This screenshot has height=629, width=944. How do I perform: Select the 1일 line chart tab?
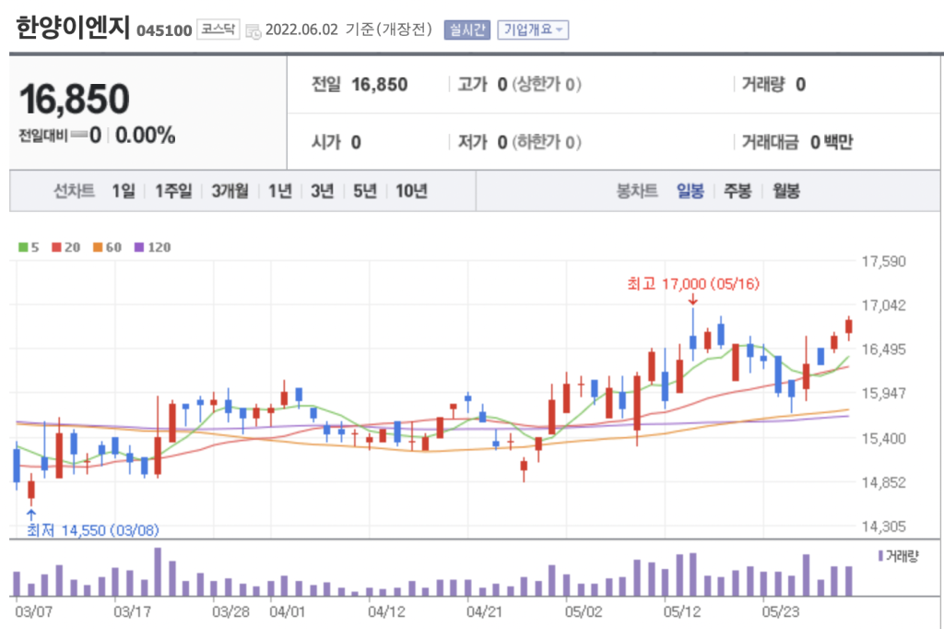pos(123,192)
